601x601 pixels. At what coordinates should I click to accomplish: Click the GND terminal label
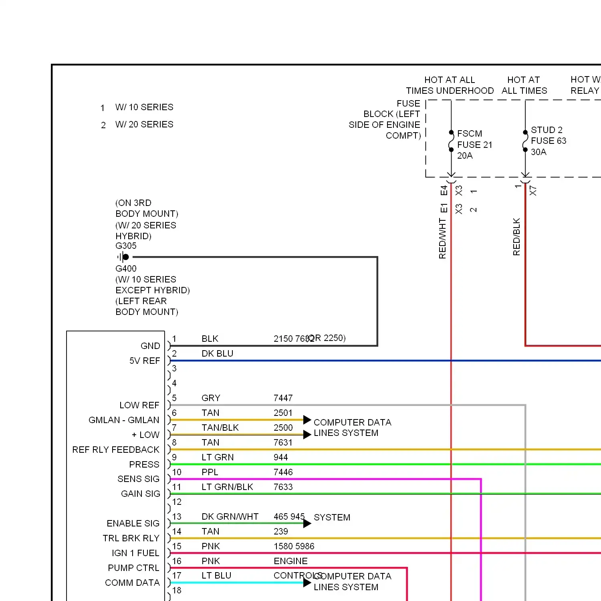tap(150, 346)
